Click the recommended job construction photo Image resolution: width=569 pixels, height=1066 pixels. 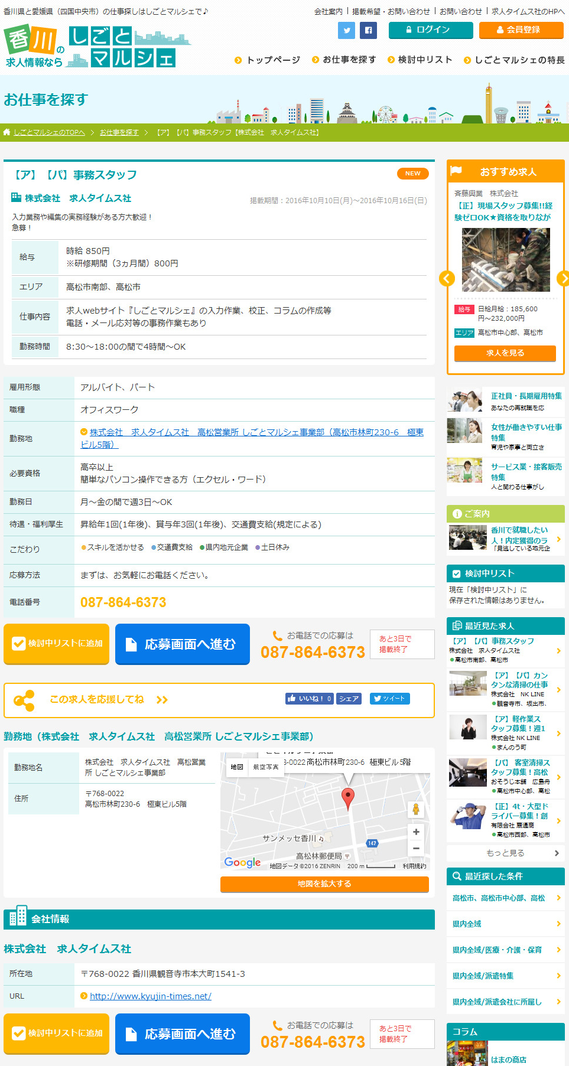tap(506, 260)
